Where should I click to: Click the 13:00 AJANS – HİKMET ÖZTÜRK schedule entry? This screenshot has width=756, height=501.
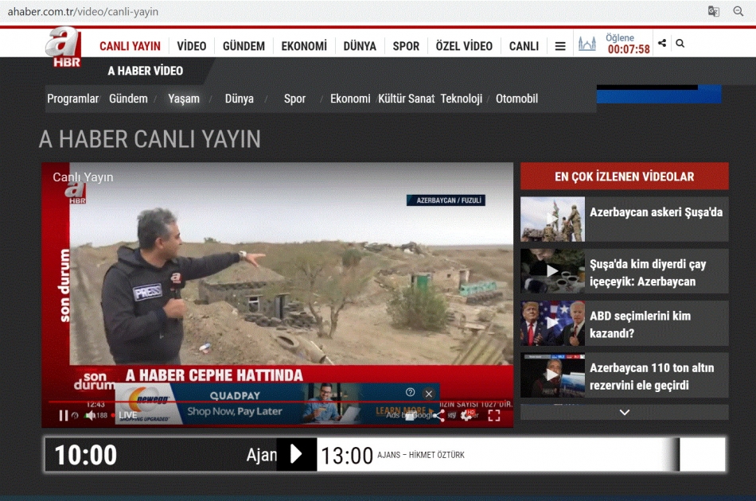393,455
